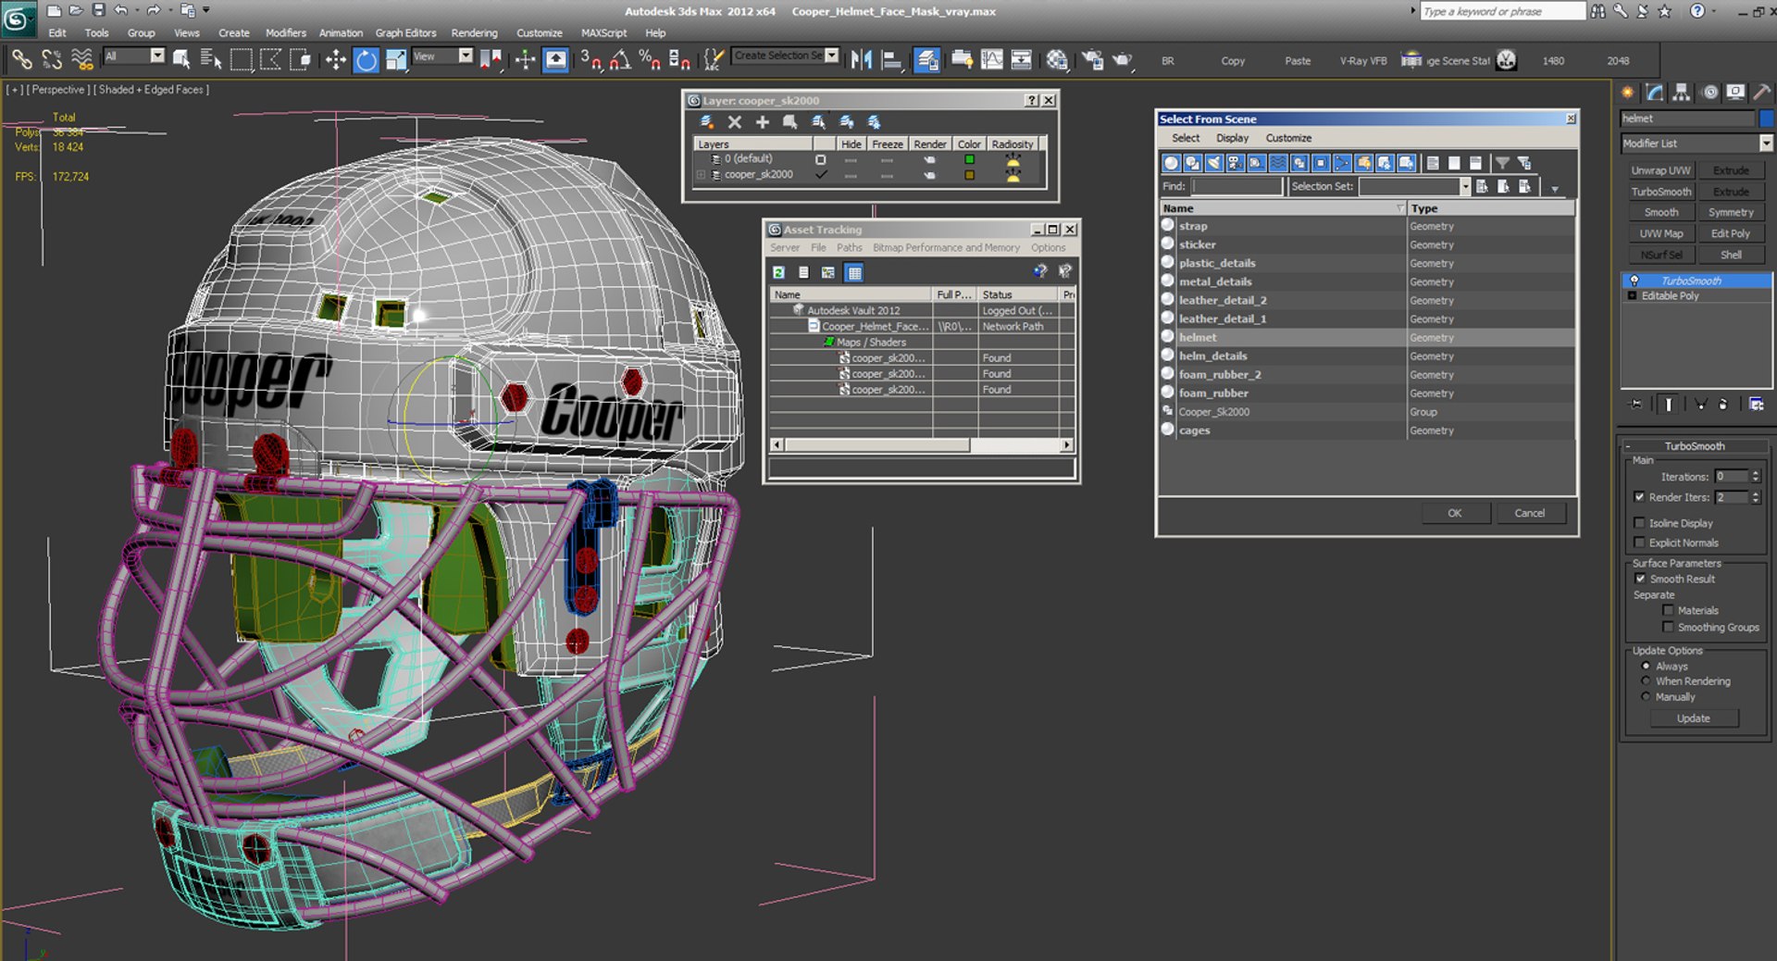Create new layer in Layer dialog
The image size is (1777, 961).
[x=706, y=122]
